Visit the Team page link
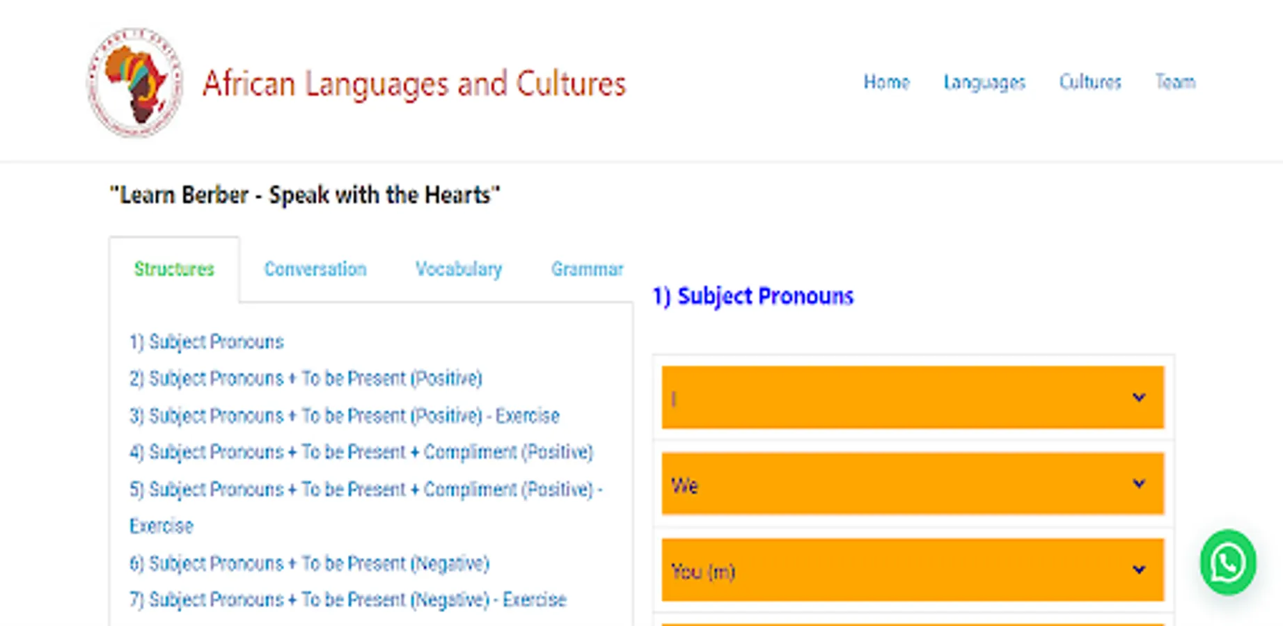 pyautogui.click(x=1175, y=82)
